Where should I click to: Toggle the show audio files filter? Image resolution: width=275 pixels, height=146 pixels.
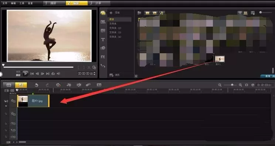click(x=162, y=13)
